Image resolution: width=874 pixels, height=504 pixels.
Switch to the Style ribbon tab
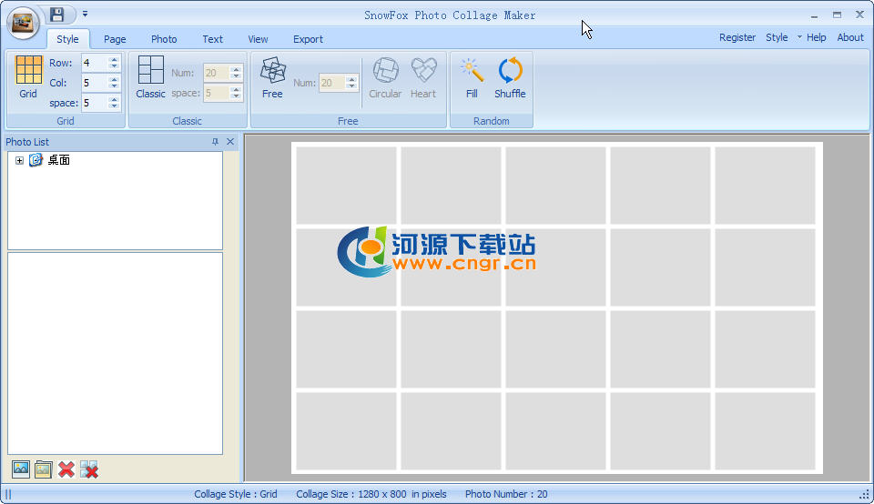click(67, 39)
